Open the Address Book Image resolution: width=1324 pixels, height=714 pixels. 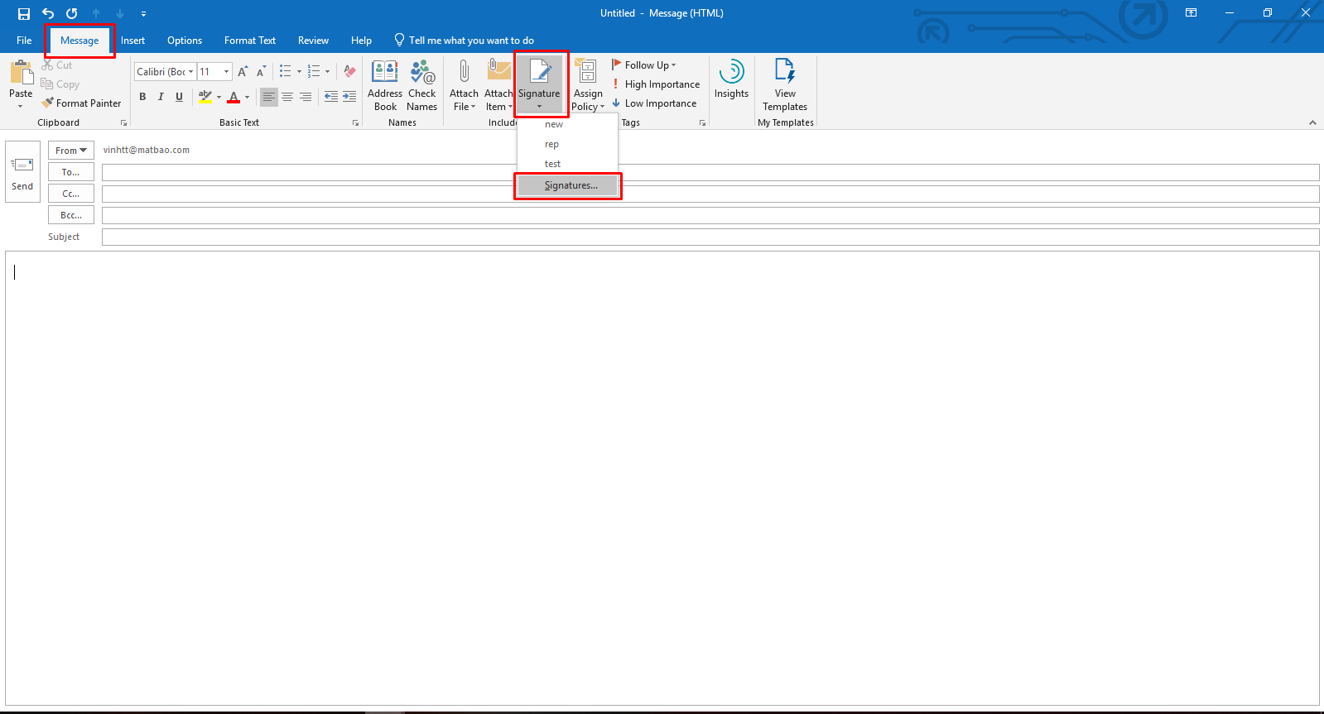pyautogui.click(x=385, y=85)
